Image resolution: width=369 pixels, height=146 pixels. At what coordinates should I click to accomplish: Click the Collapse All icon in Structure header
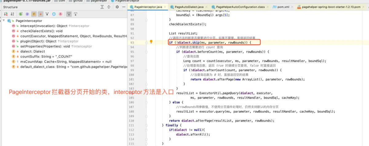click(109, 7)
